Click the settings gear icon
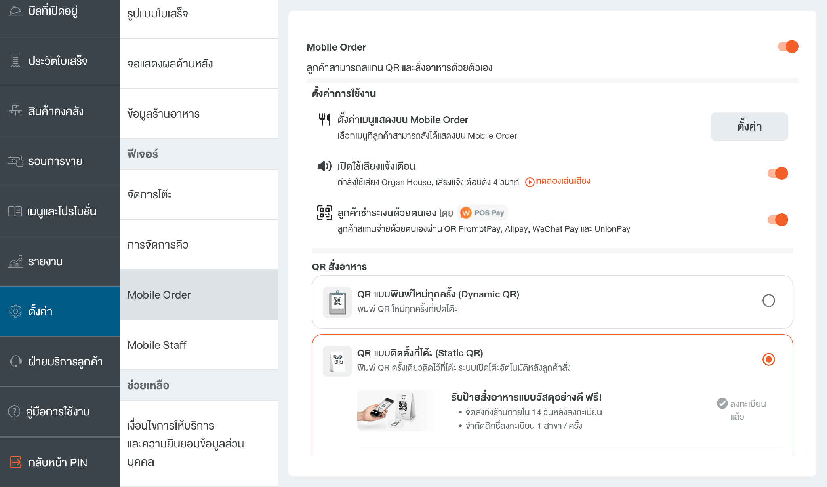 (x=15, y=311)
